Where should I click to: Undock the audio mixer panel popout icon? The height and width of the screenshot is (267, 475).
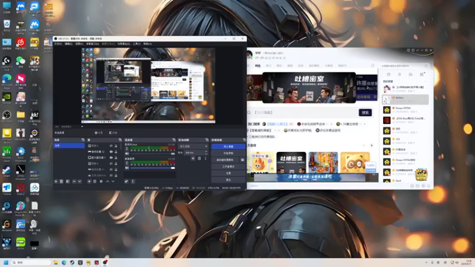tap(173, 140)
